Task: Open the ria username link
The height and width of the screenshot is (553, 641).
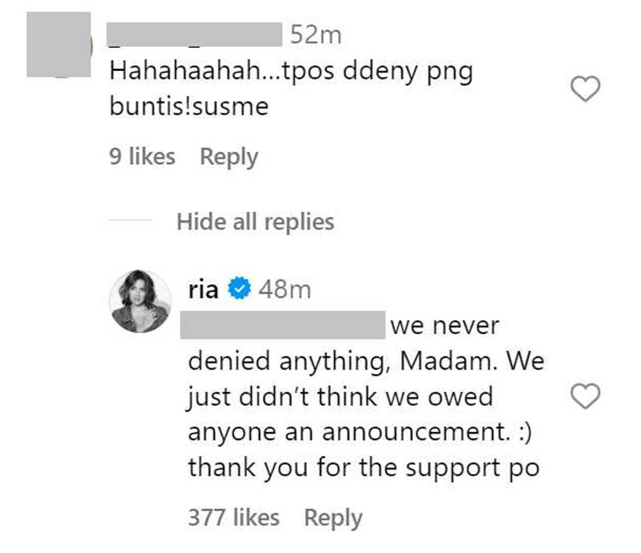Action: (203, 290)
